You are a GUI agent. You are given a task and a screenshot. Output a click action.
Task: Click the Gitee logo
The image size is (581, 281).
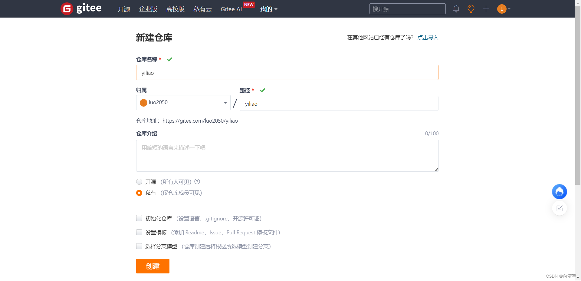[81, 8]
